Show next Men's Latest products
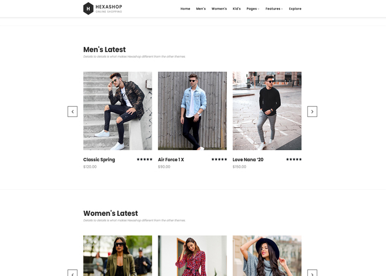 [x=312, y=112]
